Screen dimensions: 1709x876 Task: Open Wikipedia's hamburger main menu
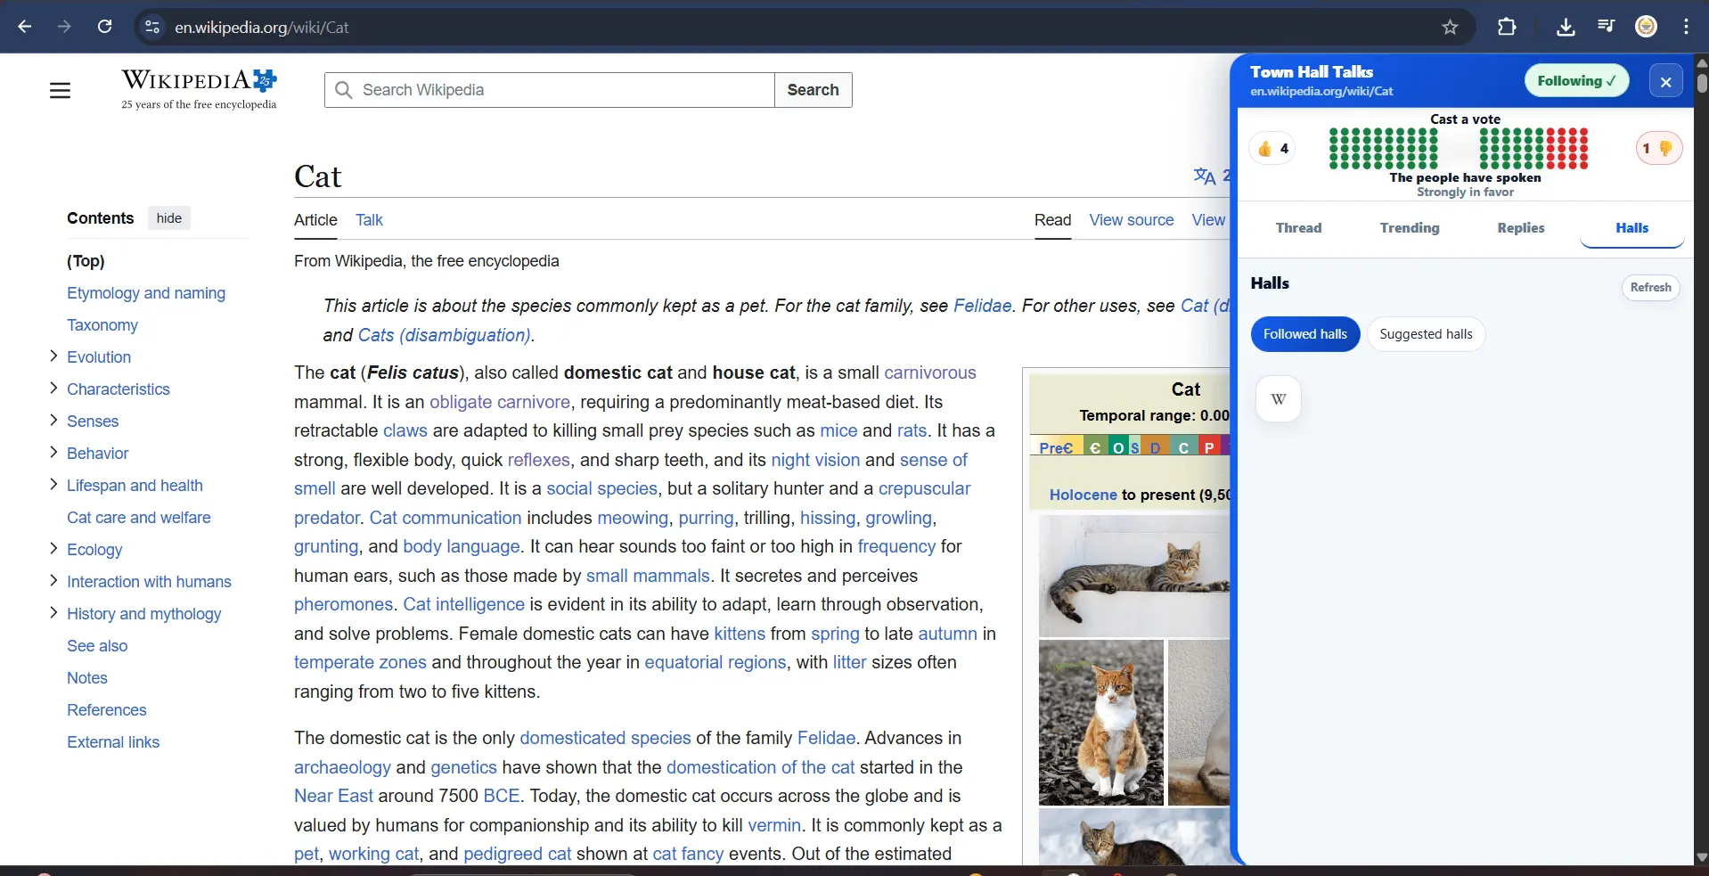60,90
